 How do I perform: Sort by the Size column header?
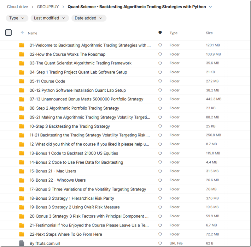[x=209, y=33]
